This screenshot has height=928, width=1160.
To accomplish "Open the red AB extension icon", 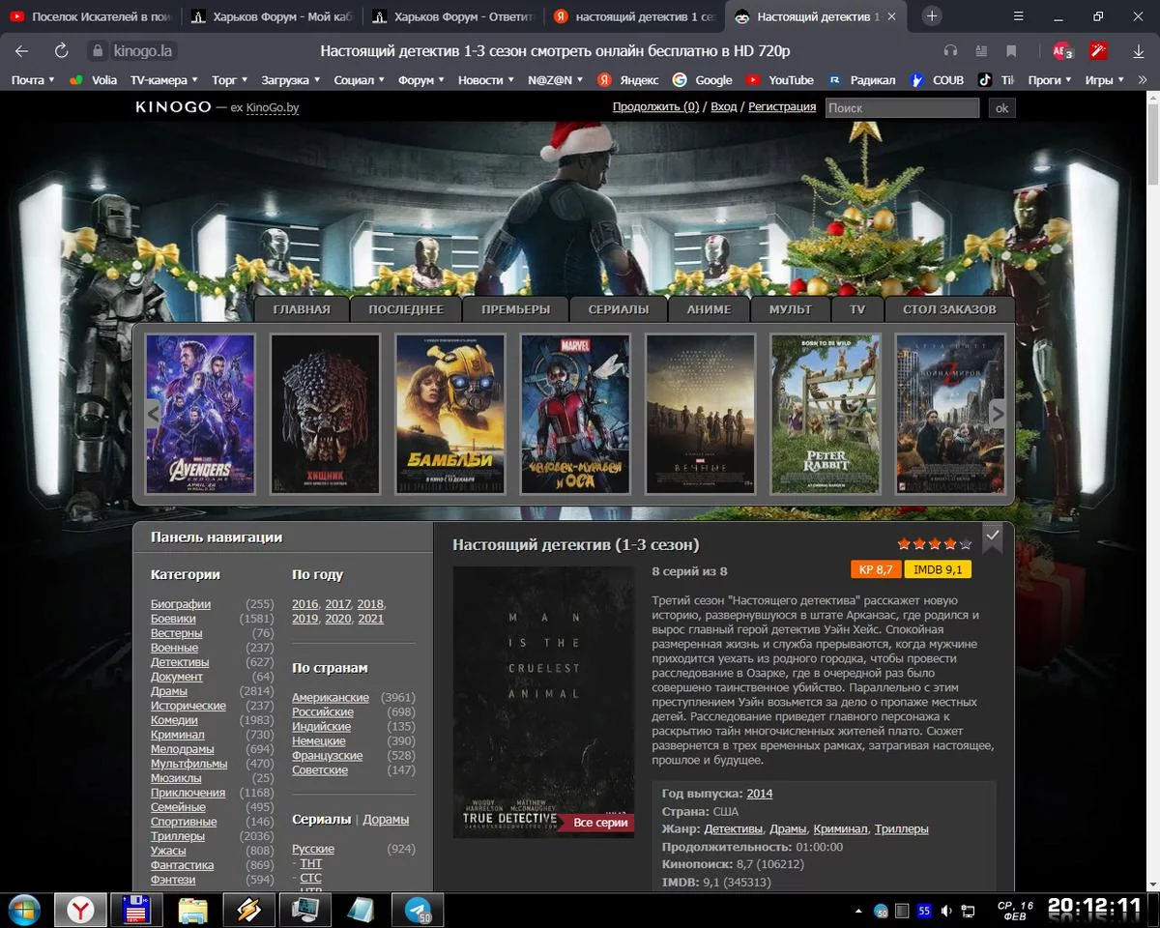I will click(1062, 51).
